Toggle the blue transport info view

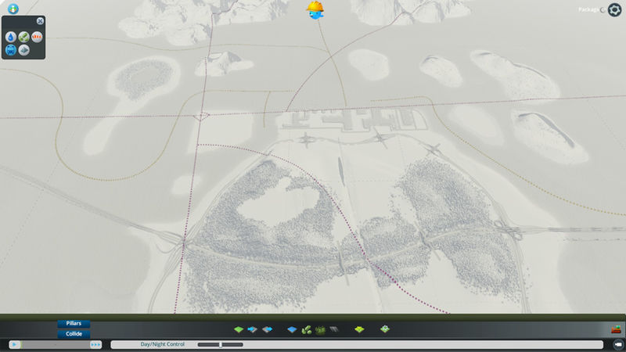[11, 50]
